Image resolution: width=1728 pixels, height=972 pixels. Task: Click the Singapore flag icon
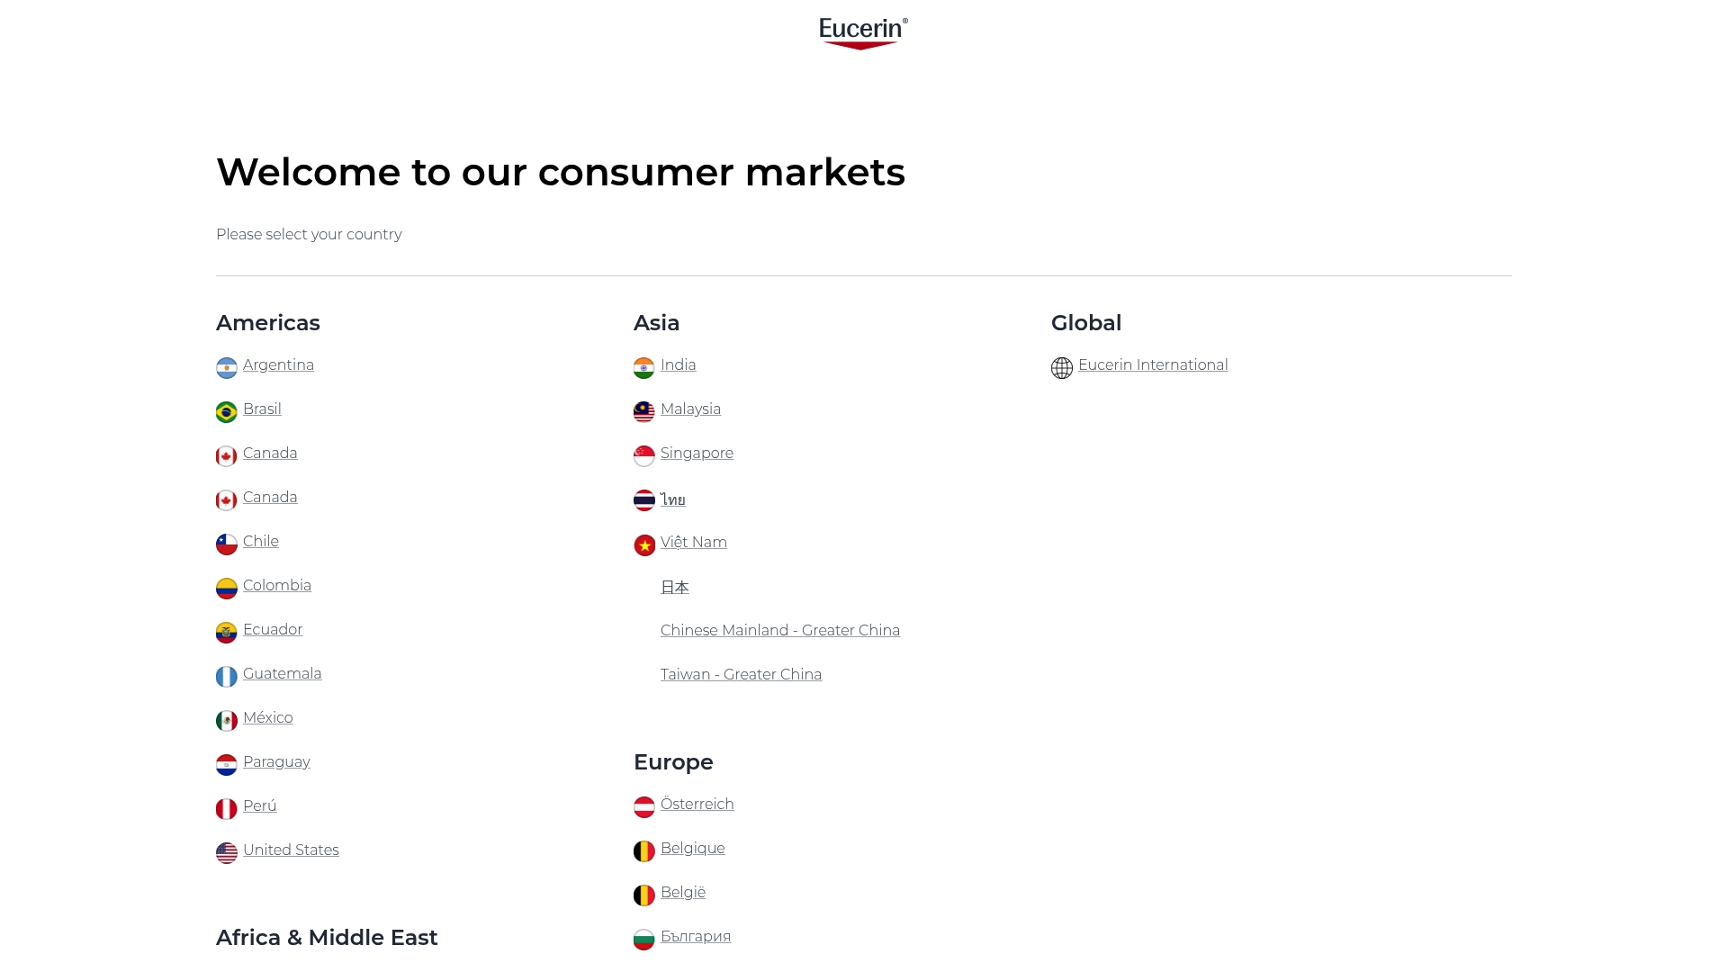tap(643, 455)
